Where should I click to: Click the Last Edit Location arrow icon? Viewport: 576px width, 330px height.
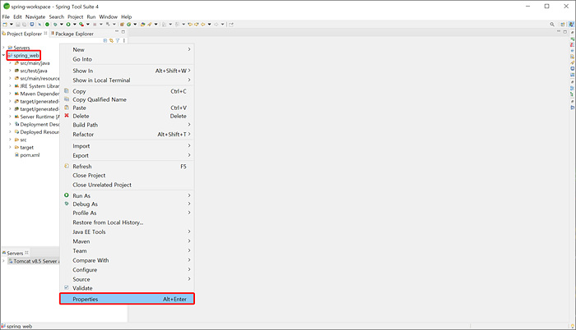[x=190, y=24]
